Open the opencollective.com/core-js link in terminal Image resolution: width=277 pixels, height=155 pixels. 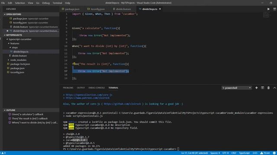89,95
